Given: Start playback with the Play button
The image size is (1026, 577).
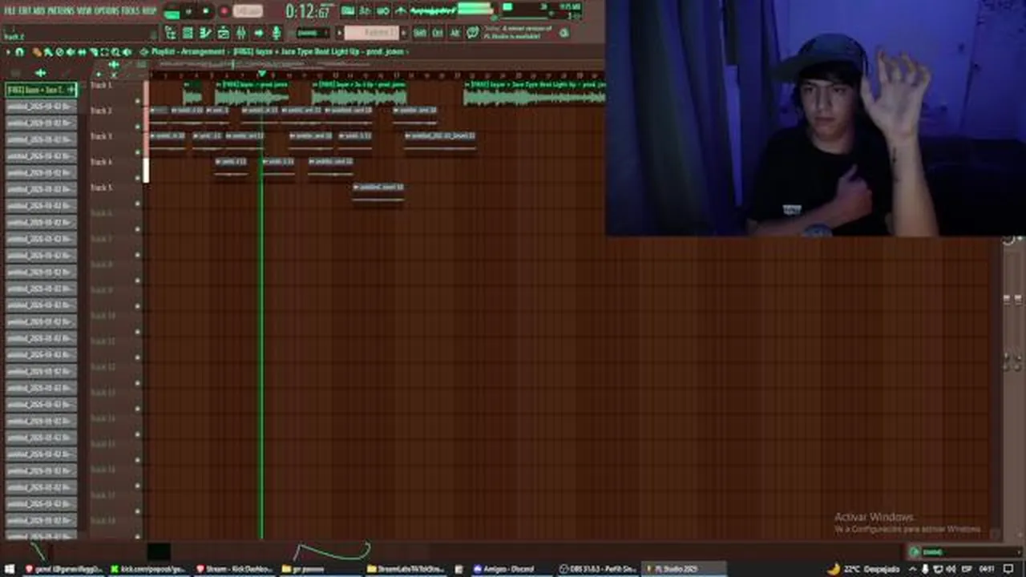Looking at the screenshot, I should tap(188, 11).
